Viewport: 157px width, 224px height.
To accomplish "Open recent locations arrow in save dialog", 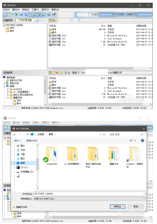I will [x=24, y=134].
